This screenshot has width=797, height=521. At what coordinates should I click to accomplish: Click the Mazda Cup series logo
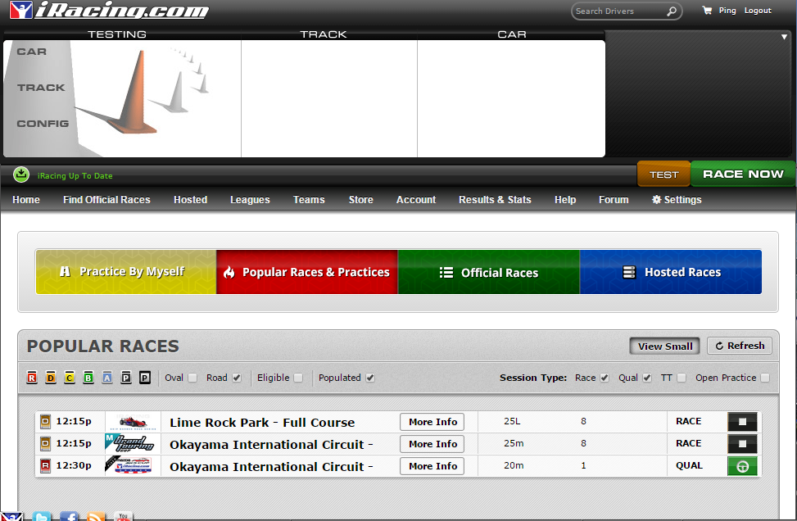[x=133, y=465]
